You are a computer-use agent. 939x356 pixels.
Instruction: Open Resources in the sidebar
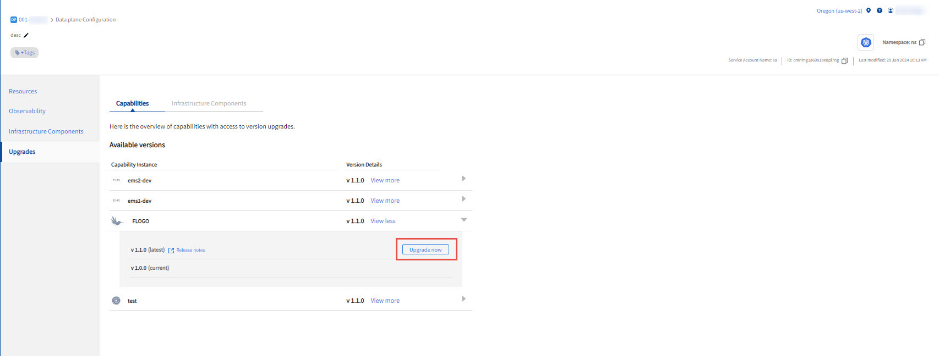23,91
